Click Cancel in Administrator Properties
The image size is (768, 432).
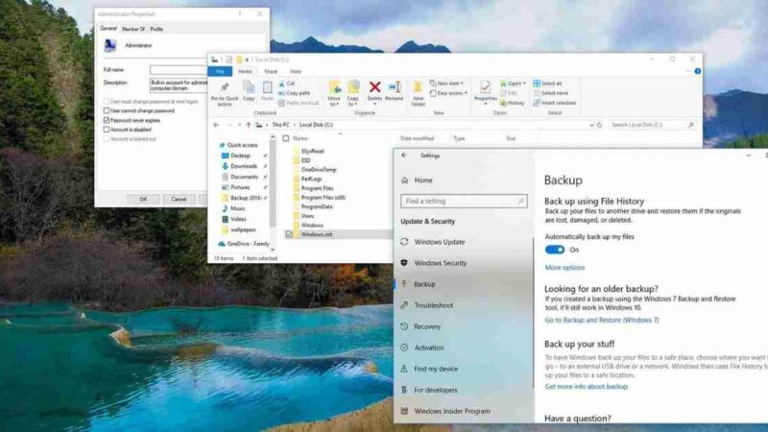179,199
